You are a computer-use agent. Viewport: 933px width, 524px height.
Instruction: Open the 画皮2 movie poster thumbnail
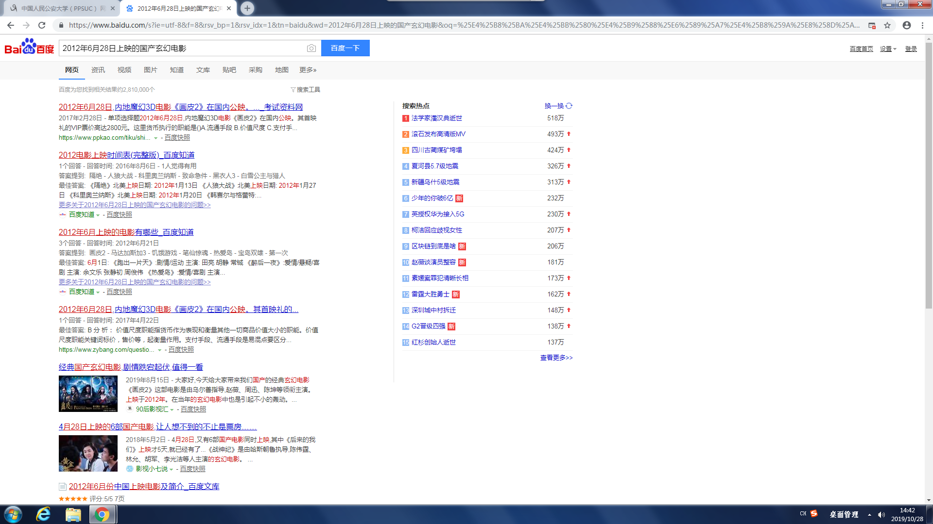click(x=88, y=393)
